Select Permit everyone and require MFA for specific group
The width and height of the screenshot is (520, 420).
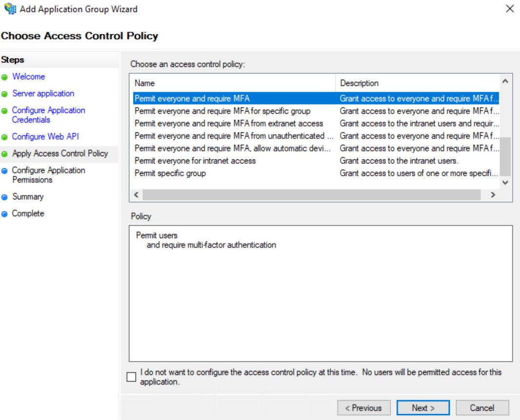316,111
